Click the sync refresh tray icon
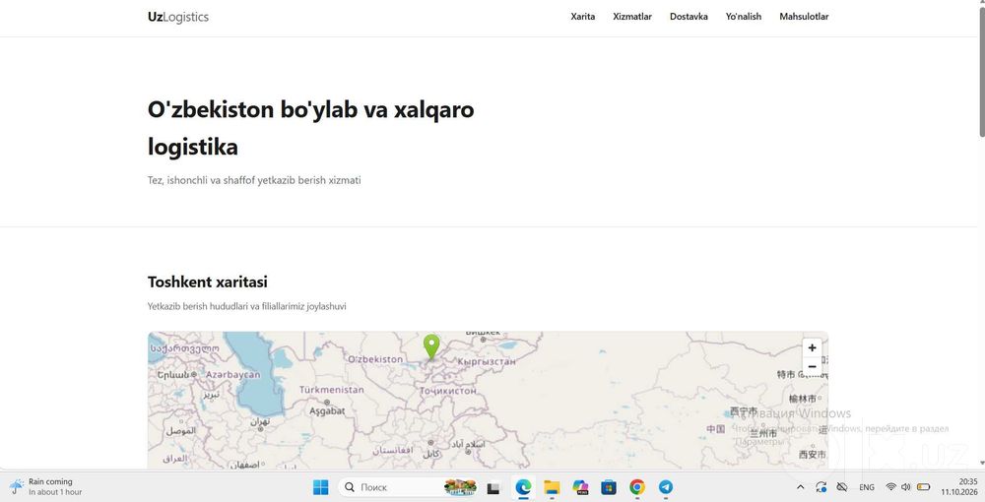The width and height of the screenshot is (985, 502). (821, 487)
